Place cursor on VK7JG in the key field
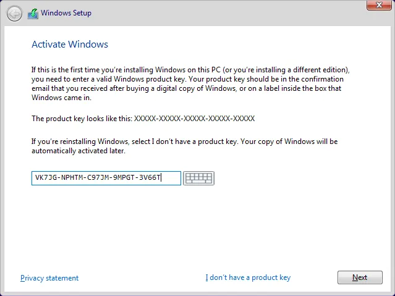Viewport: 395px width, 296px height. (44, 178)
